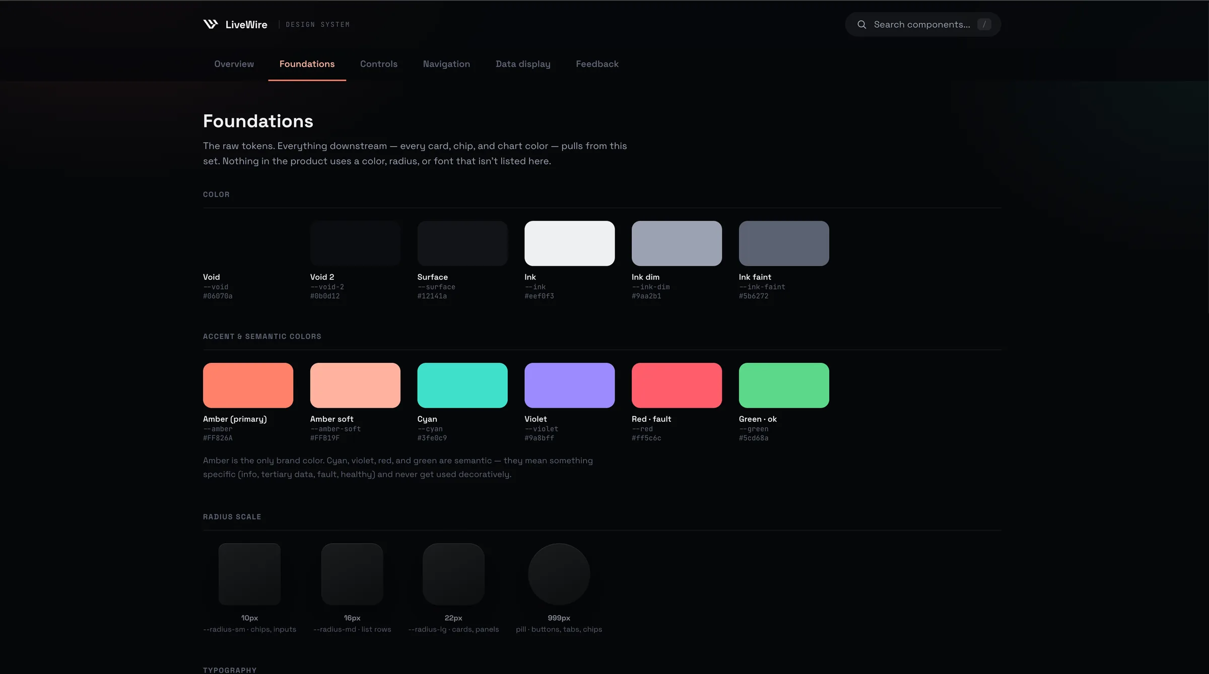Click the --green token name
The image size is (1209, 674).
tap(754, 429)
